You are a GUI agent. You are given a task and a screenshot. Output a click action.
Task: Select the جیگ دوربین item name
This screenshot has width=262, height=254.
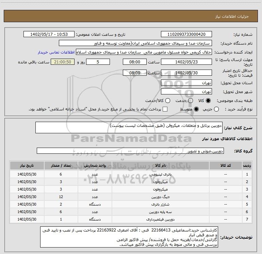pos(160,197)
